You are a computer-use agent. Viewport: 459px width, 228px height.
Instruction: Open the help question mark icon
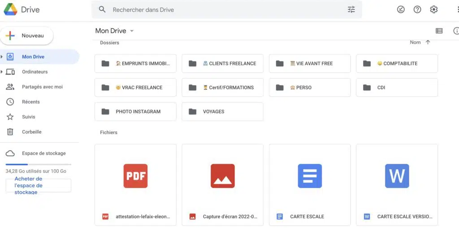pos(417,9)
